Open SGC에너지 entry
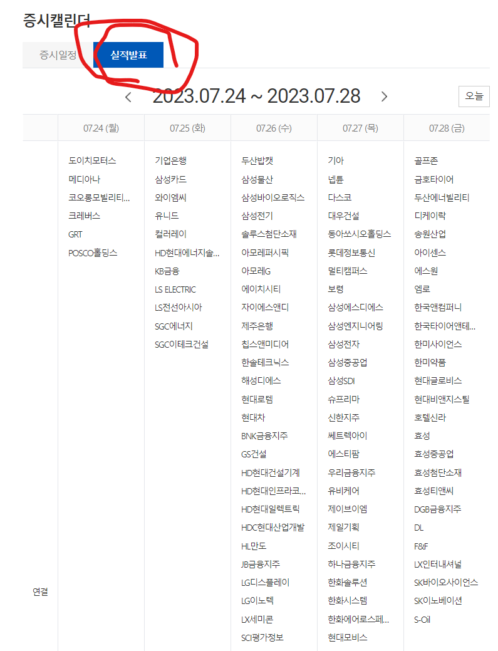This screenshot has width=498, height=651. coord(174,326)
